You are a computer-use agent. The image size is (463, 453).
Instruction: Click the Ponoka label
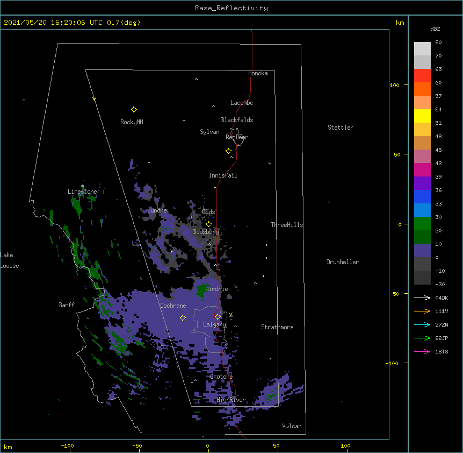point(258,73)
